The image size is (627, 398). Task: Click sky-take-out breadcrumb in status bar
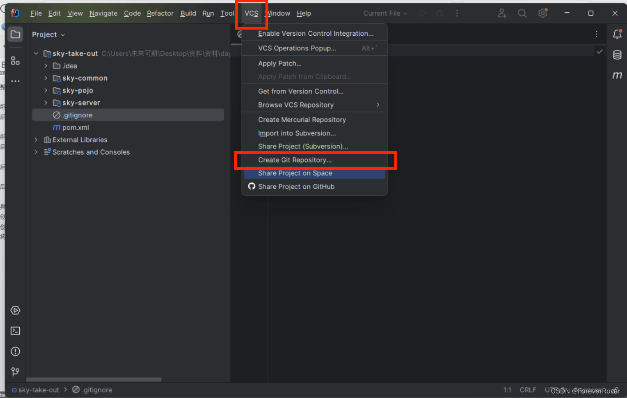[x=36, y=390]
